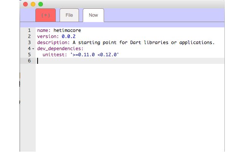The image size is (243, 152).
Task: Maximize the window with the green button
Action: pos(41,4)
